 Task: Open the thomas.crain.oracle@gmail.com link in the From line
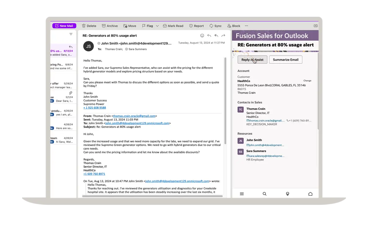click(x=134, y=116)
